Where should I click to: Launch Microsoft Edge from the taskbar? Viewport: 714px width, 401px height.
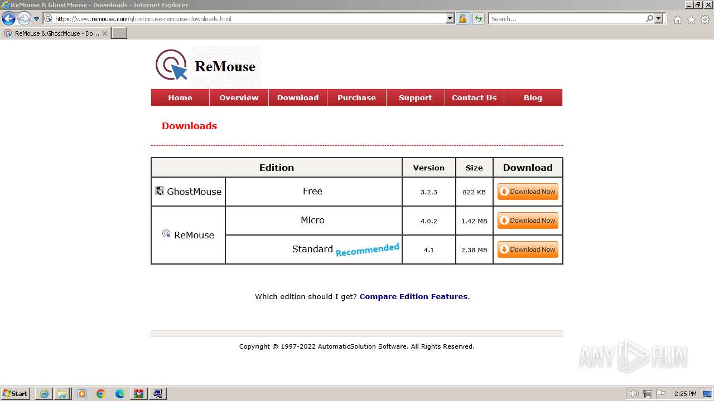tap(120, 394)
